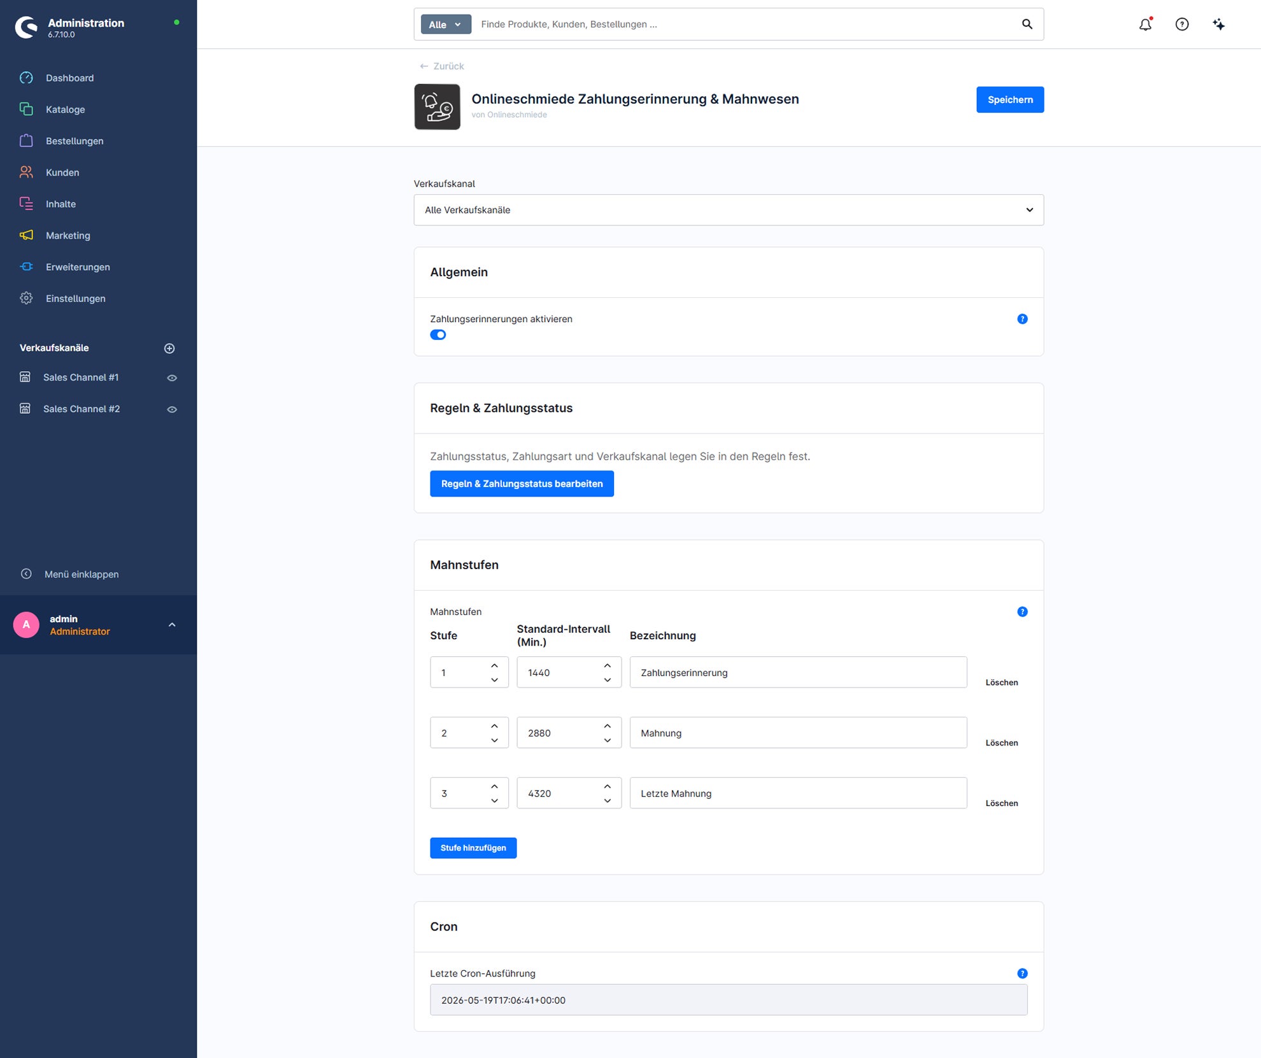Delete the Mahnung level via Löschen
Image resolution: width=1261 pixels, height=1058 pixels.
tap(1002, 743)
